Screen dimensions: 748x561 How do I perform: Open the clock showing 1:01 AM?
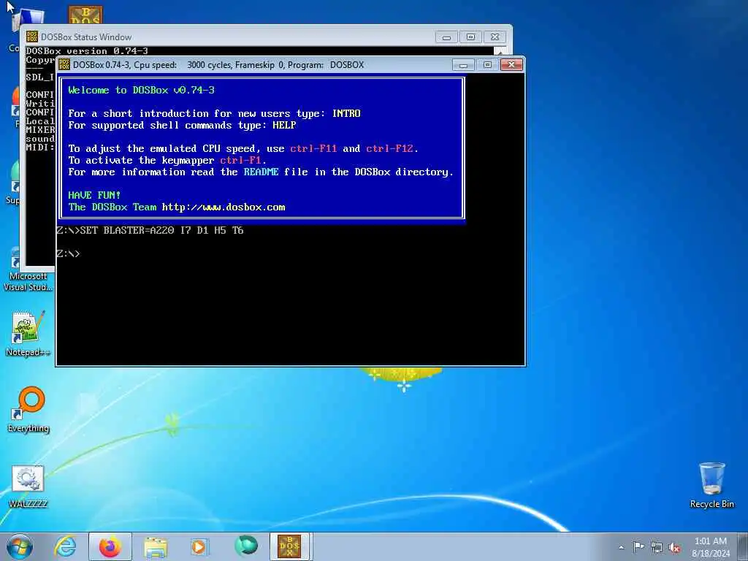pos(711,547)
